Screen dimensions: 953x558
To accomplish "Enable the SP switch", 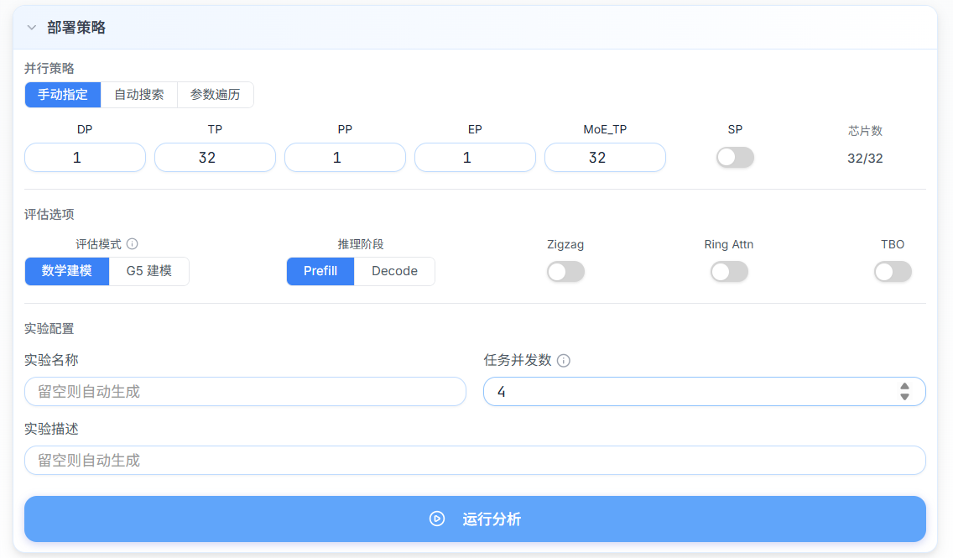I will pyautogui.click(x=735, y=157).
